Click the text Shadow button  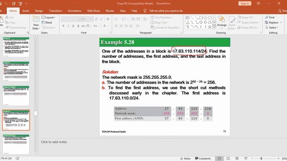(x=78, y=26)
